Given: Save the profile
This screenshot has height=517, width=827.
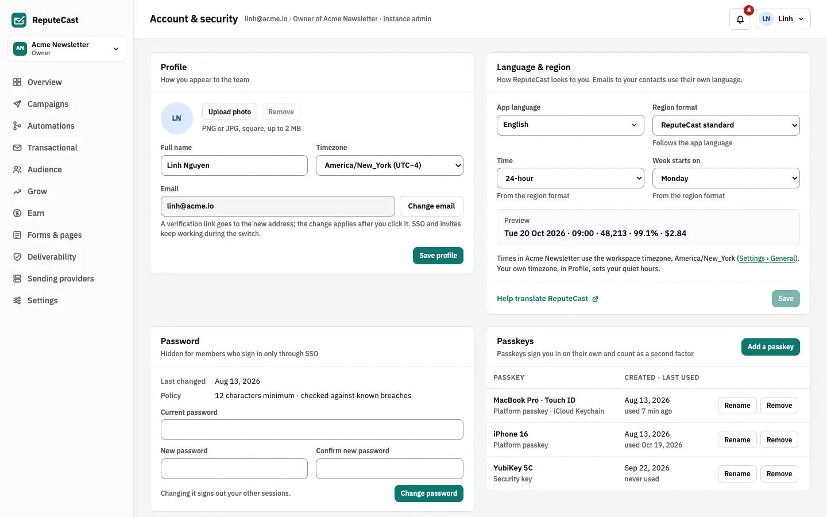Looking at the screenshot, I should coord(438,256).
